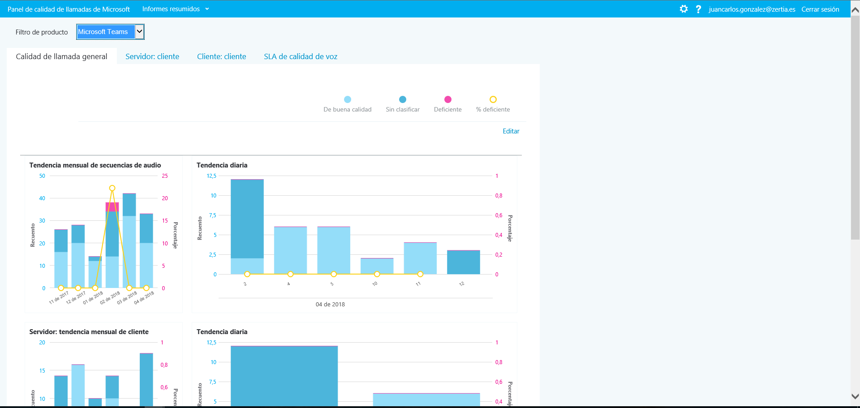Screen dimensions: 860x408
Task: Open 'Panel de calidad de llamadas de Microsoft' title
Action: click(69, 9)
